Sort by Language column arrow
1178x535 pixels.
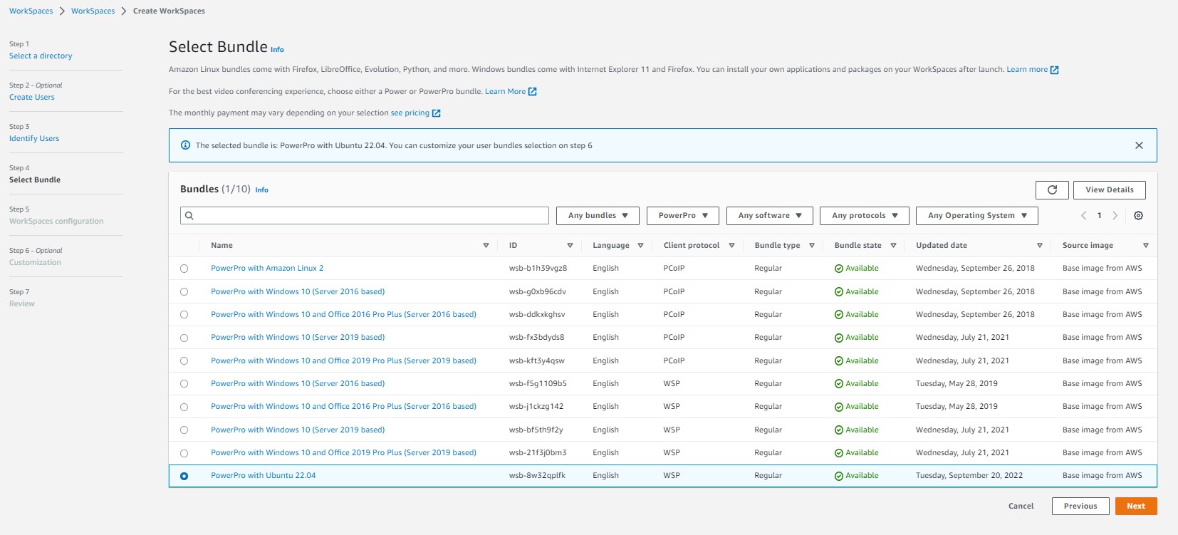click(x=640, y=245)
